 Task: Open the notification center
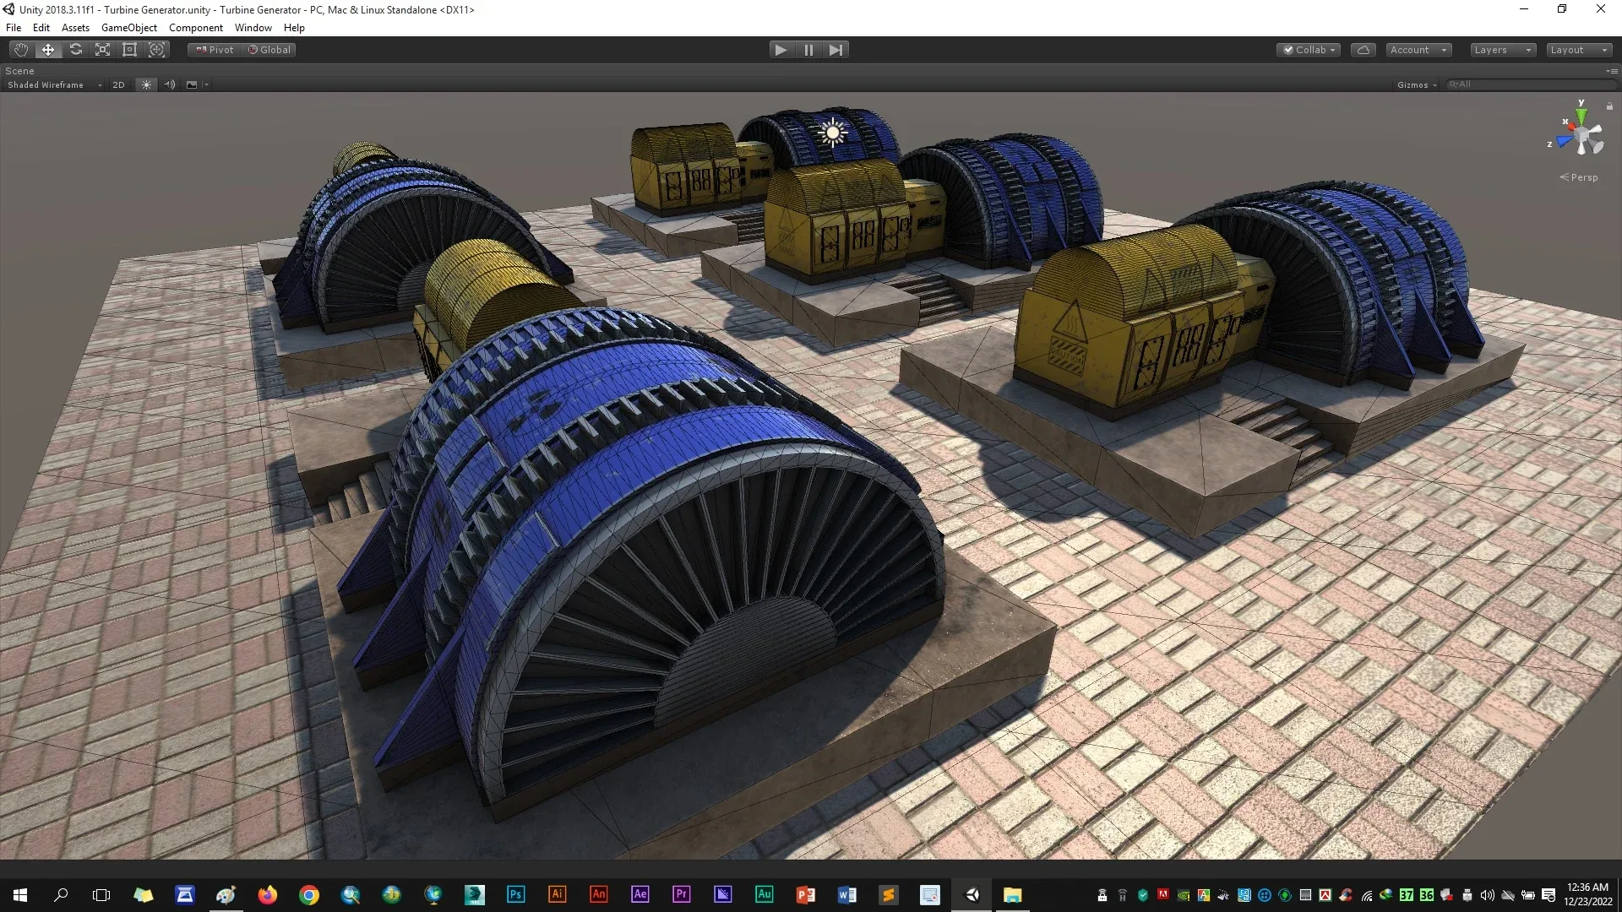pos(1549,895)
